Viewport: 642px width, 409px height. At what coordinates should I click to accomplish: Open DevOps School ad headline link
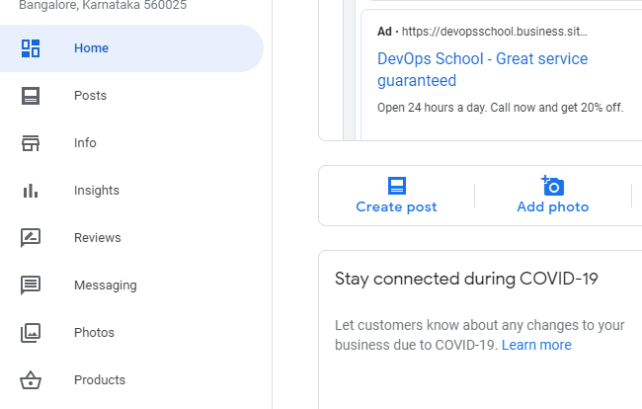point(482,69)
